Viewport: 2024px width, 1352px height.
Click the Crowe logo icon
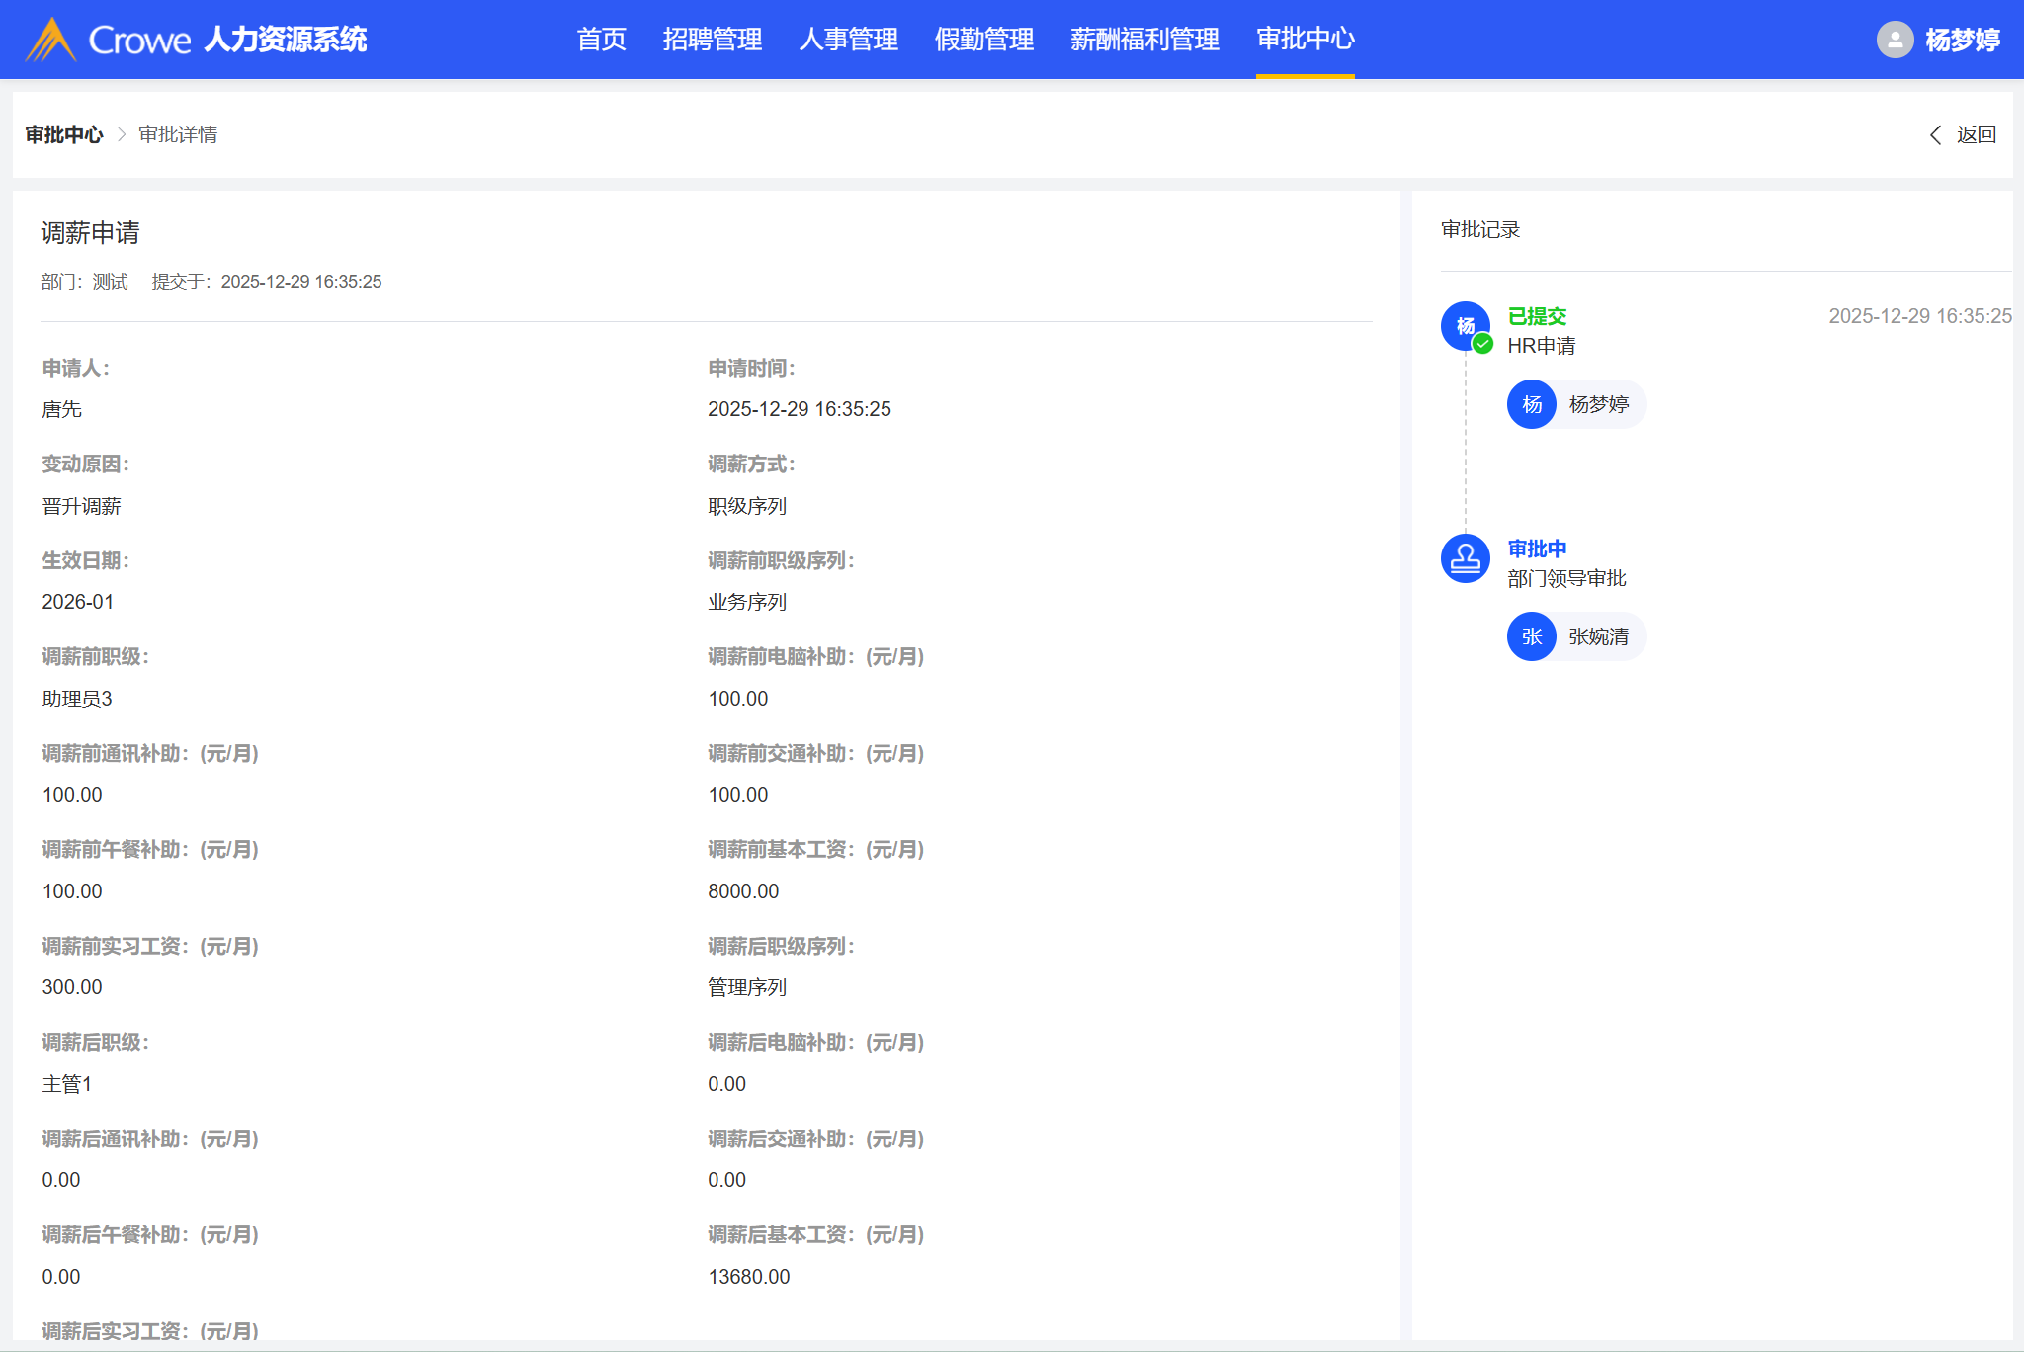[49, 40]
